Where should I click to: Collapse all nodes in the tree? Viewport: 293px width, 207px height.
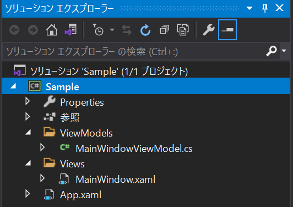click(x=164, y=30)
